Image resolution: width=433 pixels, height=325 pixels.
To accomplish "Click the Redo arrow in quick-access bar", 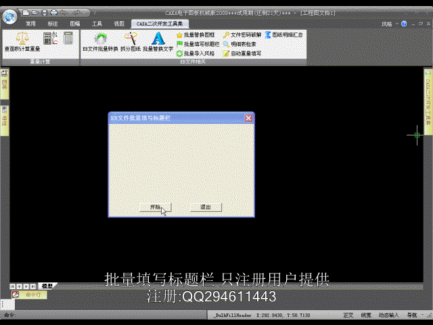I will point(76,12).
